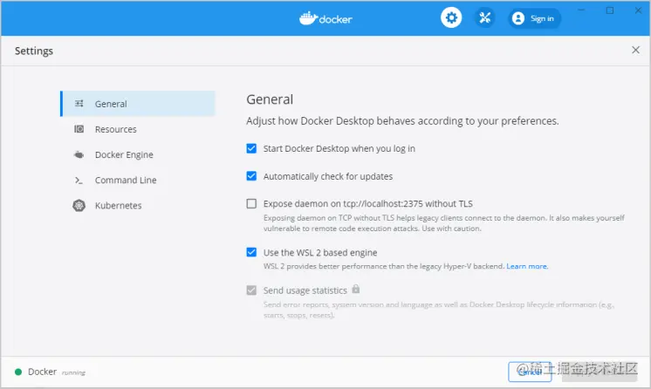
Task: Click the Sign in button
Action: pos(534,18)
